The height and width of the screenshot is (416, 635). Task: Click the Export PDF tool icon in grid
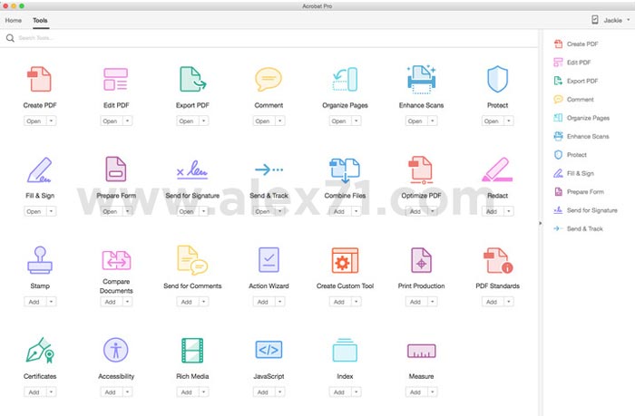point(192,79)
